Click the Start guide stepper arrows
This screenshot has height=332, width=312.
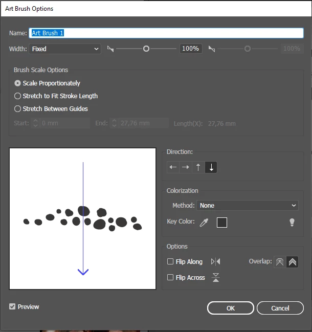36,123
